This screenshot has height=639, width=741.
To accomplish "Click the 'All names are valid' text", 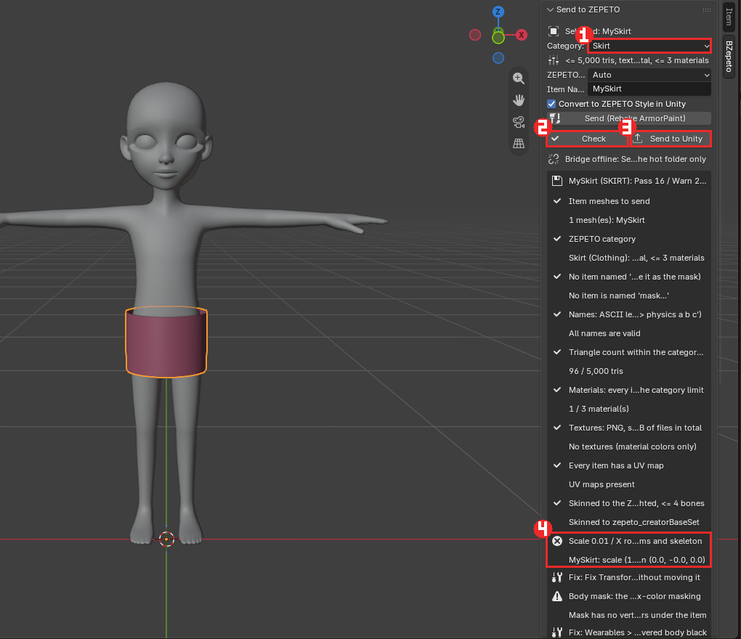I will coord(604,333).
